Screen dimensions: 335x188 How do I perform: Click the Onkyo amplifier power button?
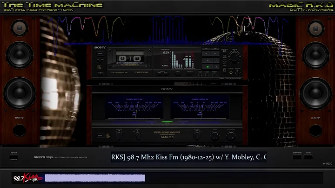(x=14, y=157)
